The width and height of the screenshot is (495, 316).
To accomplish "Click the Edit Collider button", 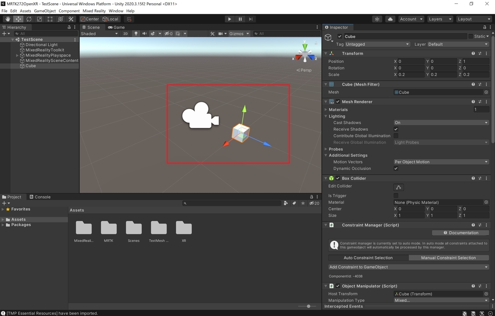I will [x=398, y=187].
